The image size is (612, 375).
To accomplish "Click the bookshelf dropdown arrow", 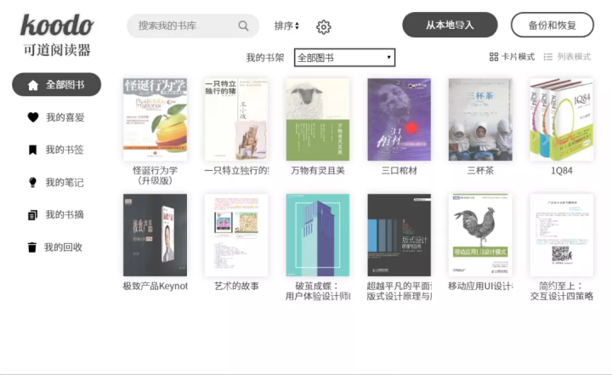I will click(388, 58).
